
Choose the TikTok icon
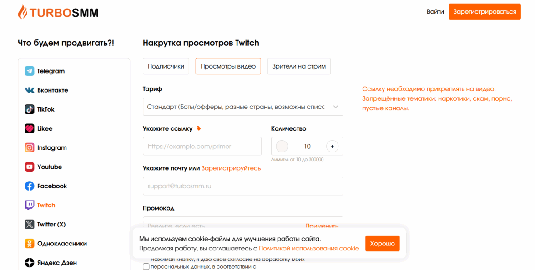[30, 109]
